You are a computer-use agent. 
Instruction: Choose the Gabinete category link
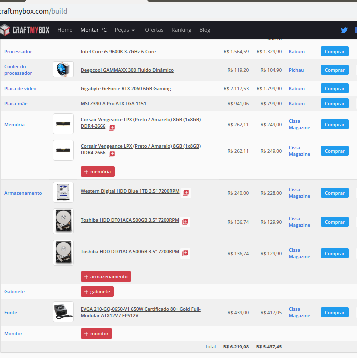[x=14, y=291]
